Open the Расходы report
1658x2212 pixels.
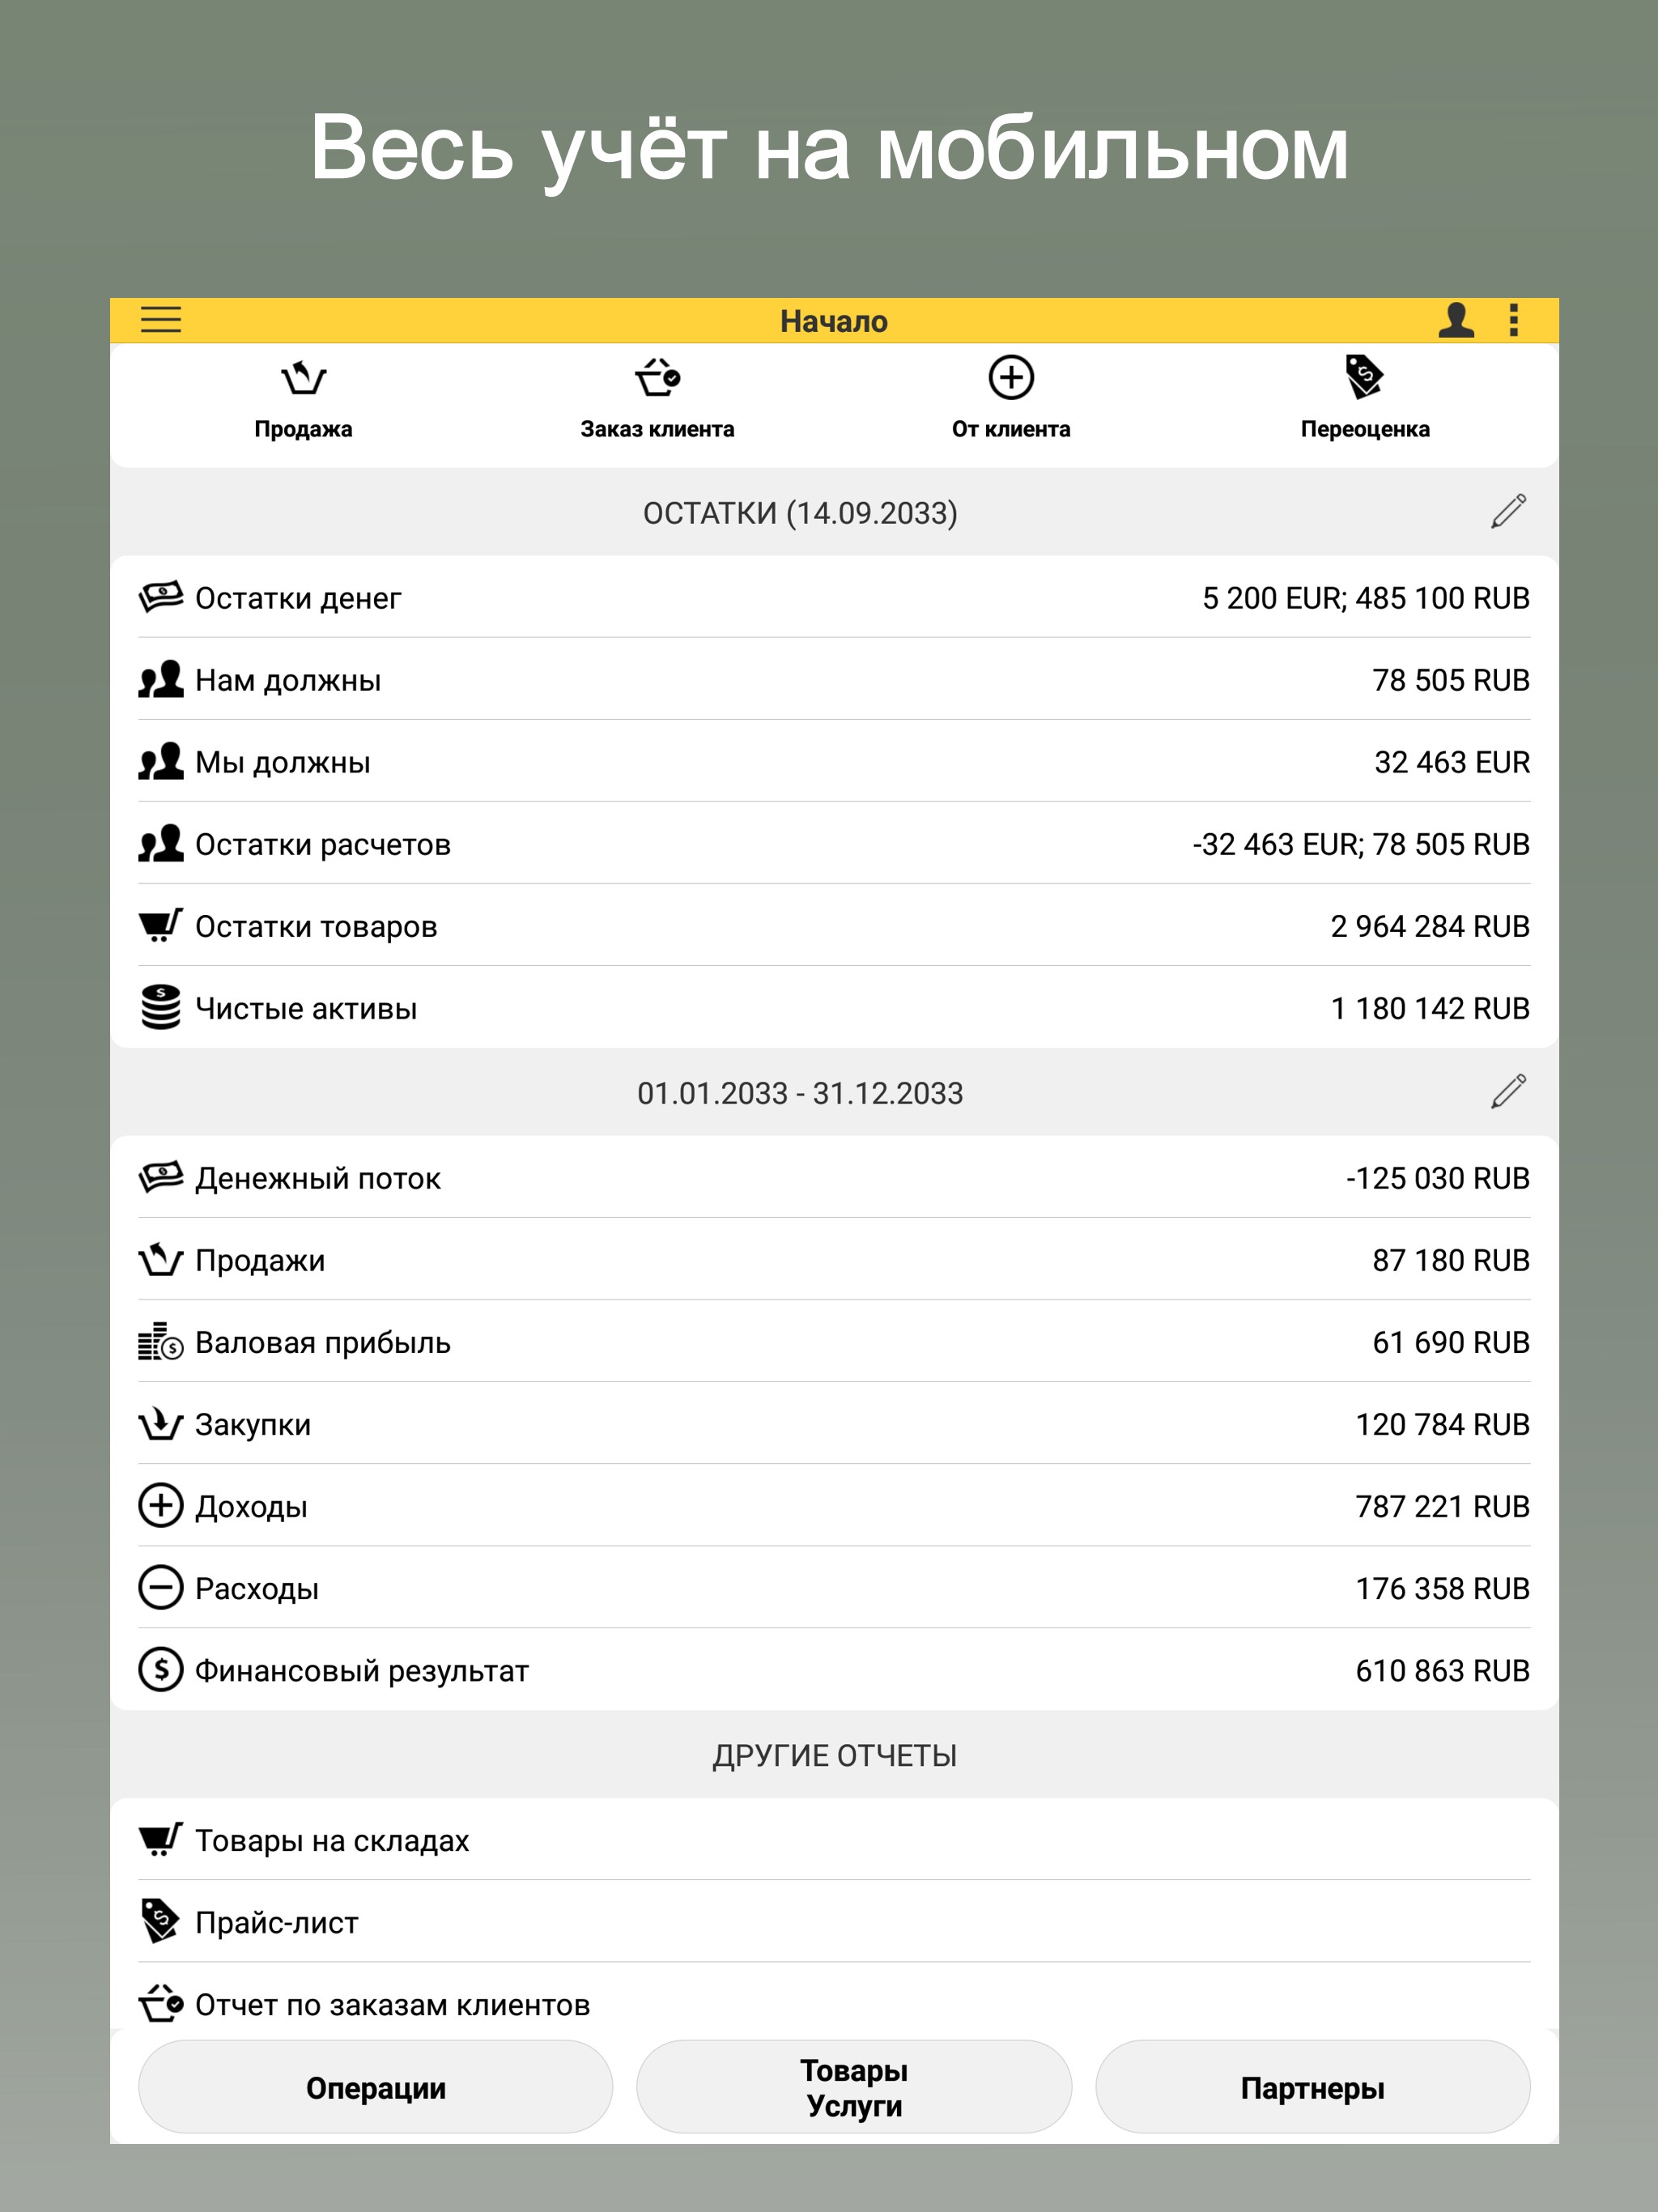(834, 1587)
